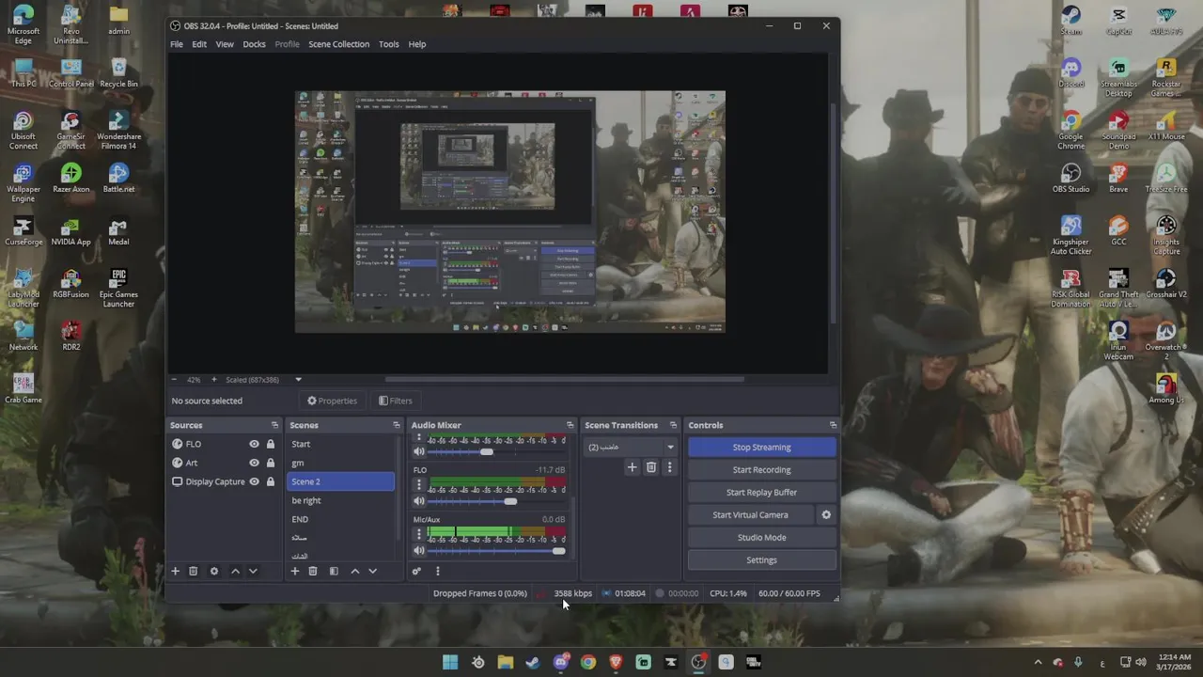This screenshot has height=677, width=1203.
Task: Add a new scene transition
Action: point(632,467)
